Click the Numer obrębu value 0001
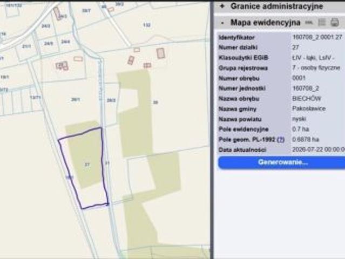The width and height of the screenshot is (345, 259). [x=299, y=78]
